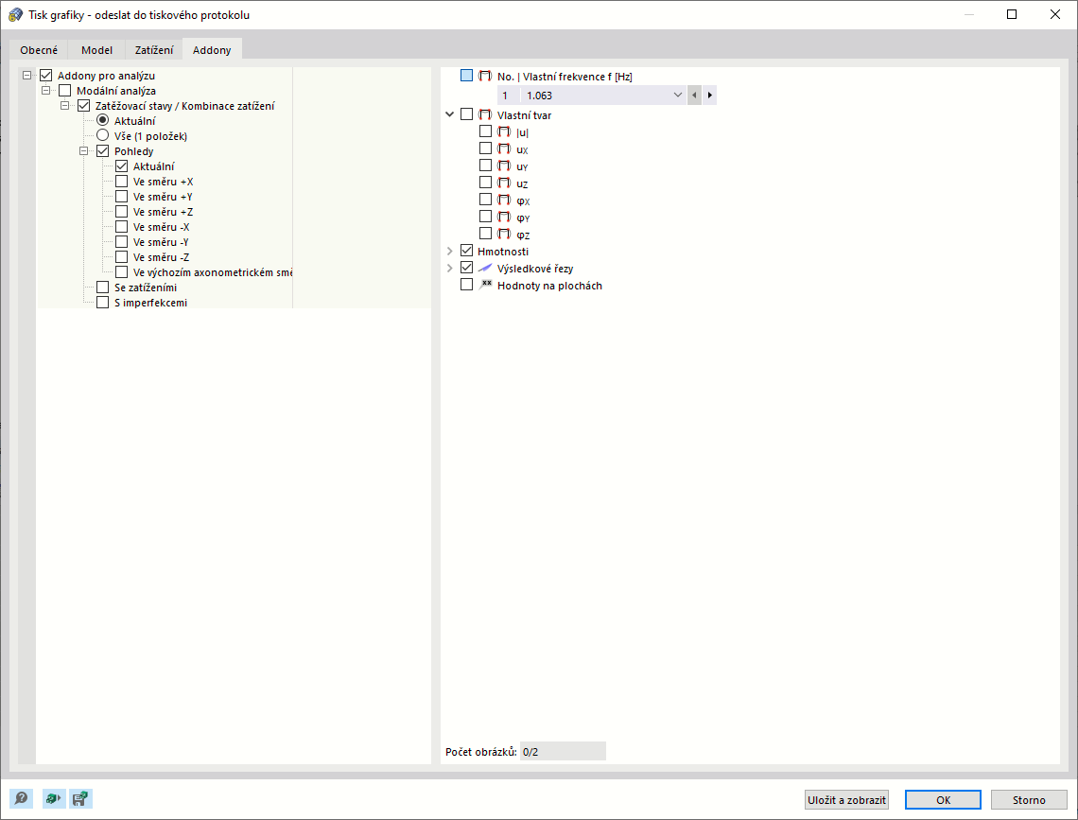Screen dimensions: 1078x820
Task: Cancel with the Storno button
Action: [x=1029, y=799]
